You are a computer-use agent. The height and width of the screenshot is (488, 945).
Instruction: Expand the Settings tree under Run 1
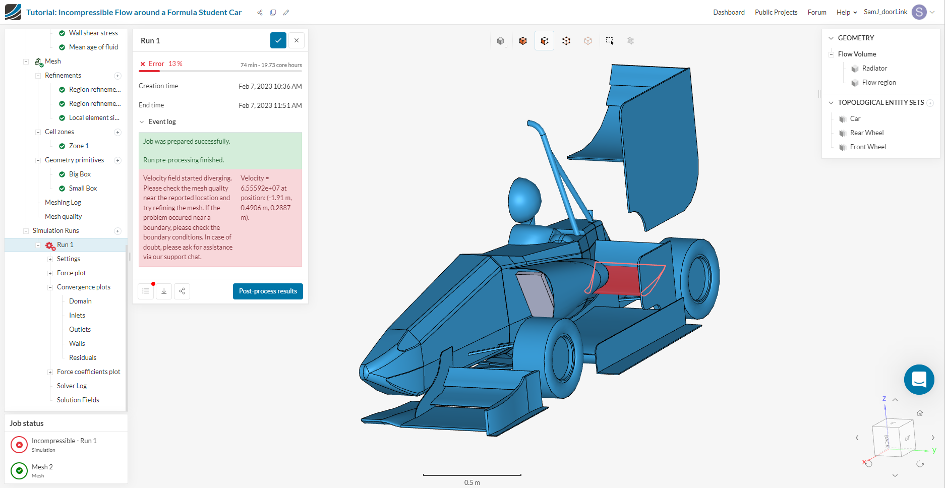point(49,259)
